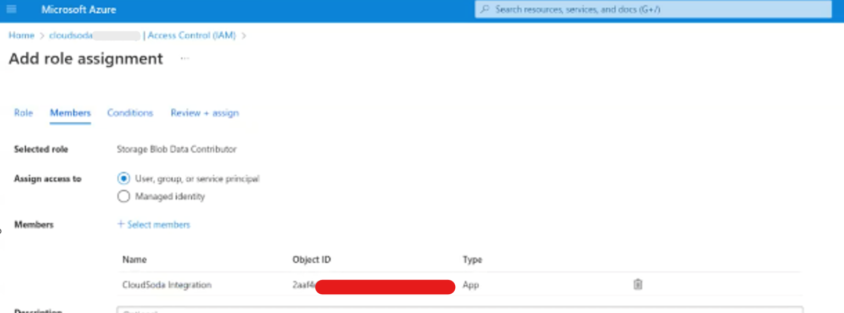Click the search magnifier icon

(x=485, y=9)
